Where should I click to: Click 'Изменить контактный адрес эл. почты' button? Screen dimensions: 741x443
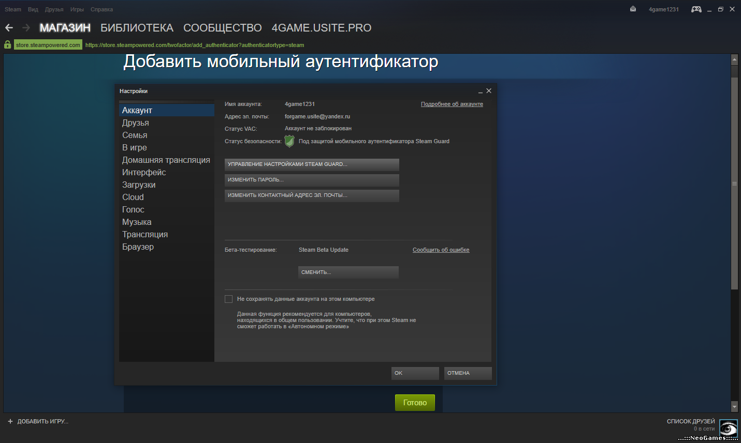tap(312, 195)
